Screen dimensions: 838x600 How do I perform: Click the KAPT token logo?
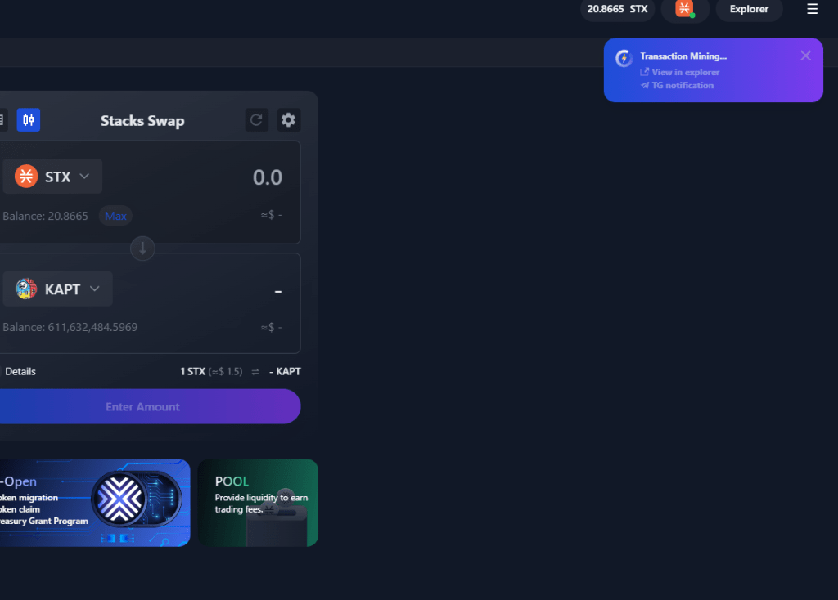point(26,289)
